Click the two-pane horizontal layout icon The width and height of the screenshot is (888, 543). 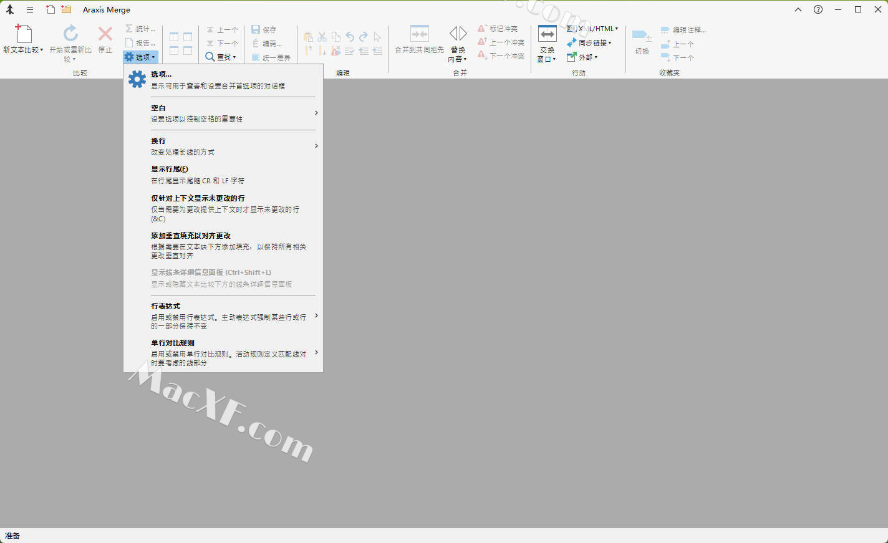pyautogui.click(x=174, y=50)
